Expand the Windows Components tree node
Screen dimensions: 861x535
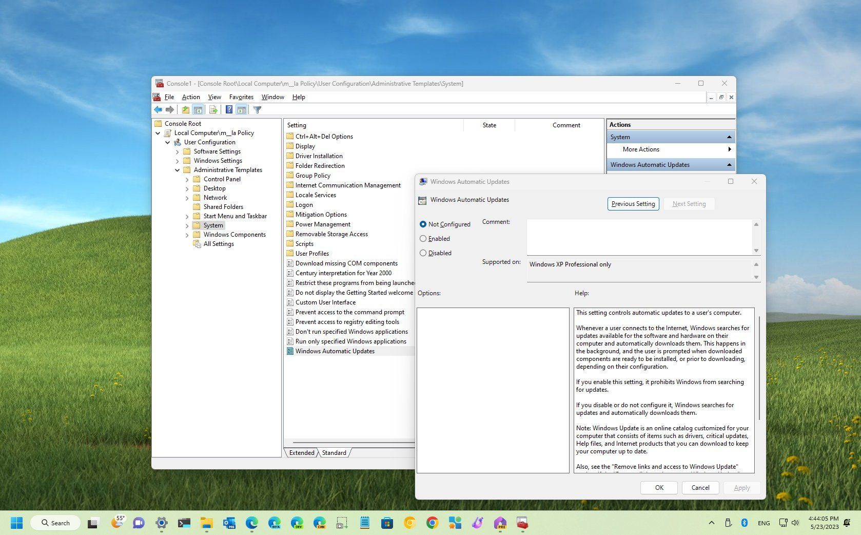(x=187, y=235)
